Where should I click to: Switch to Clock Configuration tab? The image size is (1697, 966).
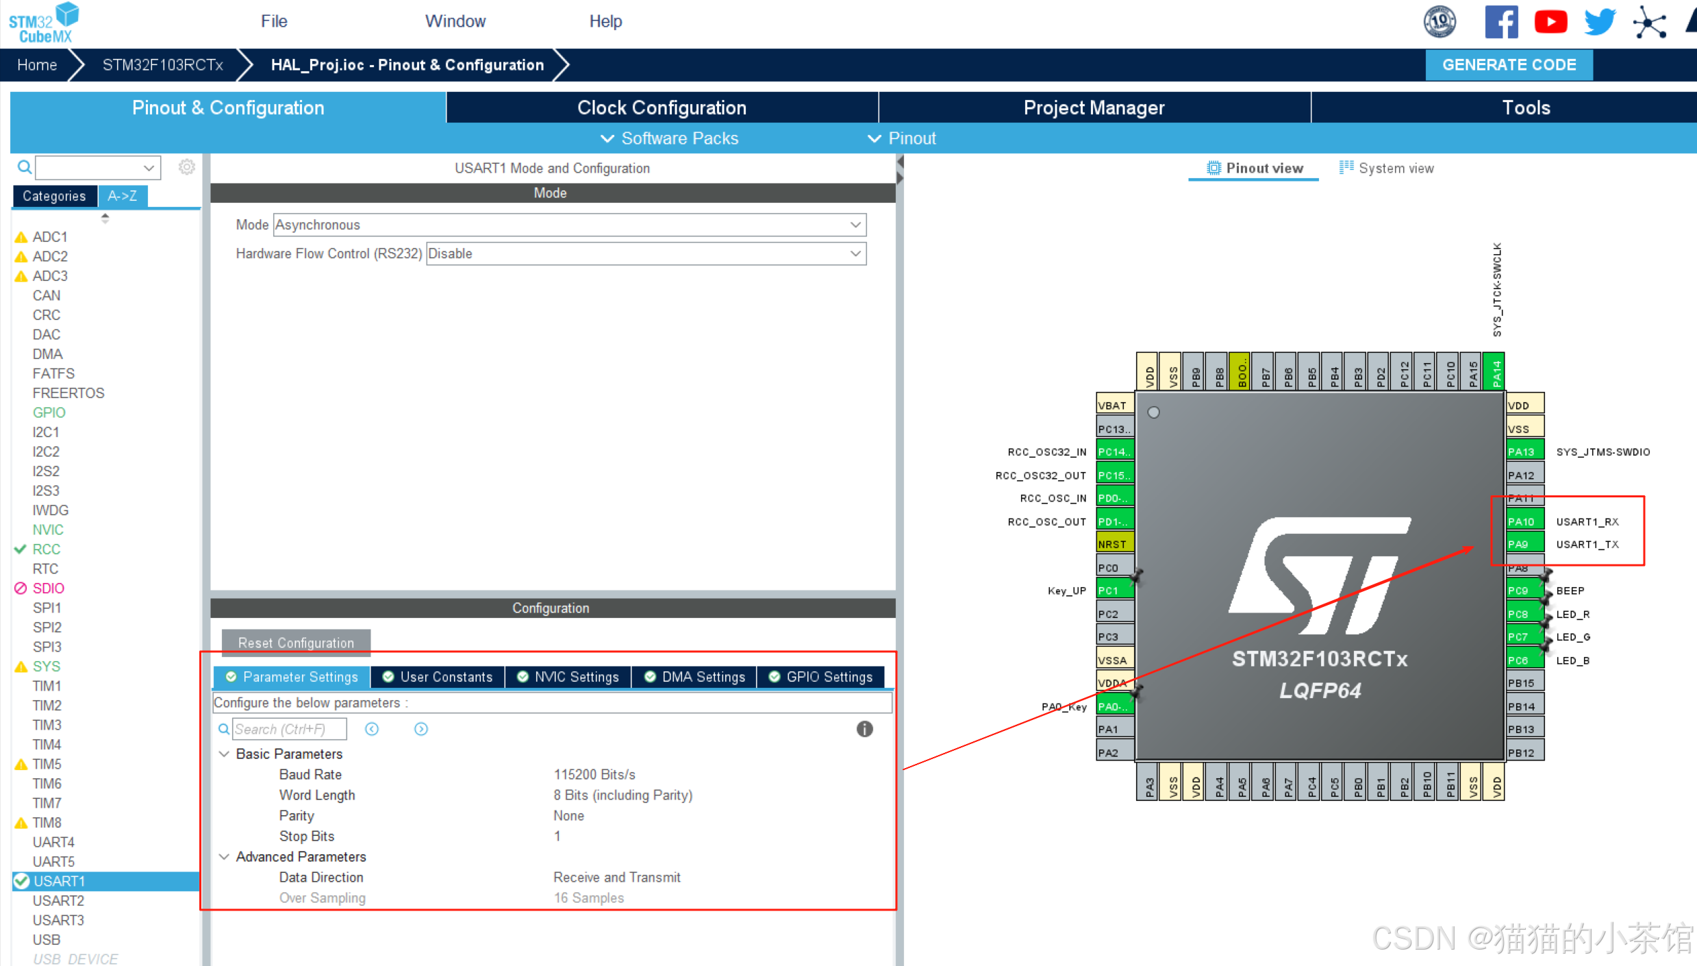pyautogui.click(x=662, y=108)
